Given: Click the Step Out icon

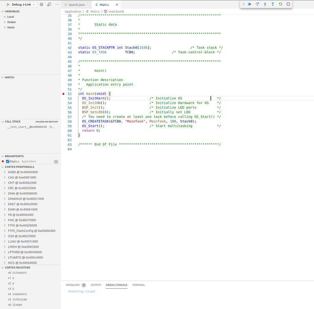Looking at the screenshot, I should (273, 4).
